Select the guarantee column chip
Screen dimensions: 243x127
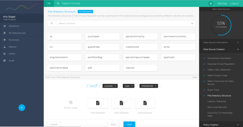pyautogui.click(x=102, y=47)
